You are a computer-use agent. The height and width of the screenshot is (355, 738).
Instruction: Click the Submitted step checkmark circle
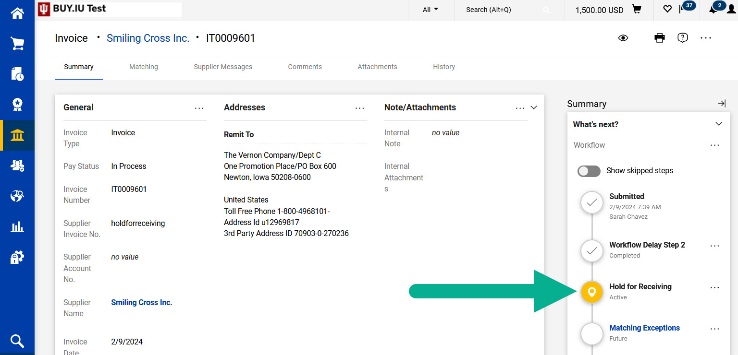coord(592,202)
